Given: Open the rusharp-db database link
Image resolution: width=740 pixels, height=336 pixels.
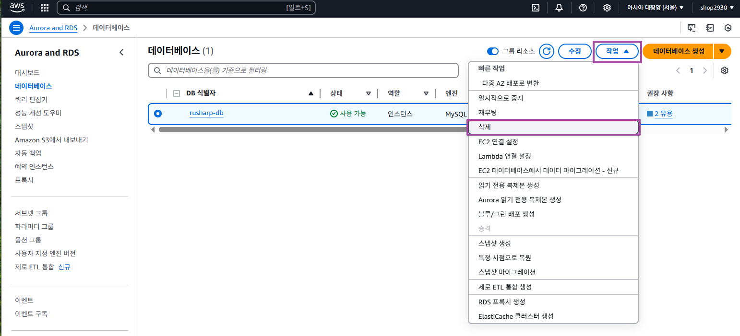Looking at the screenshot, I should pyautogui.click(x=206, y=113).
